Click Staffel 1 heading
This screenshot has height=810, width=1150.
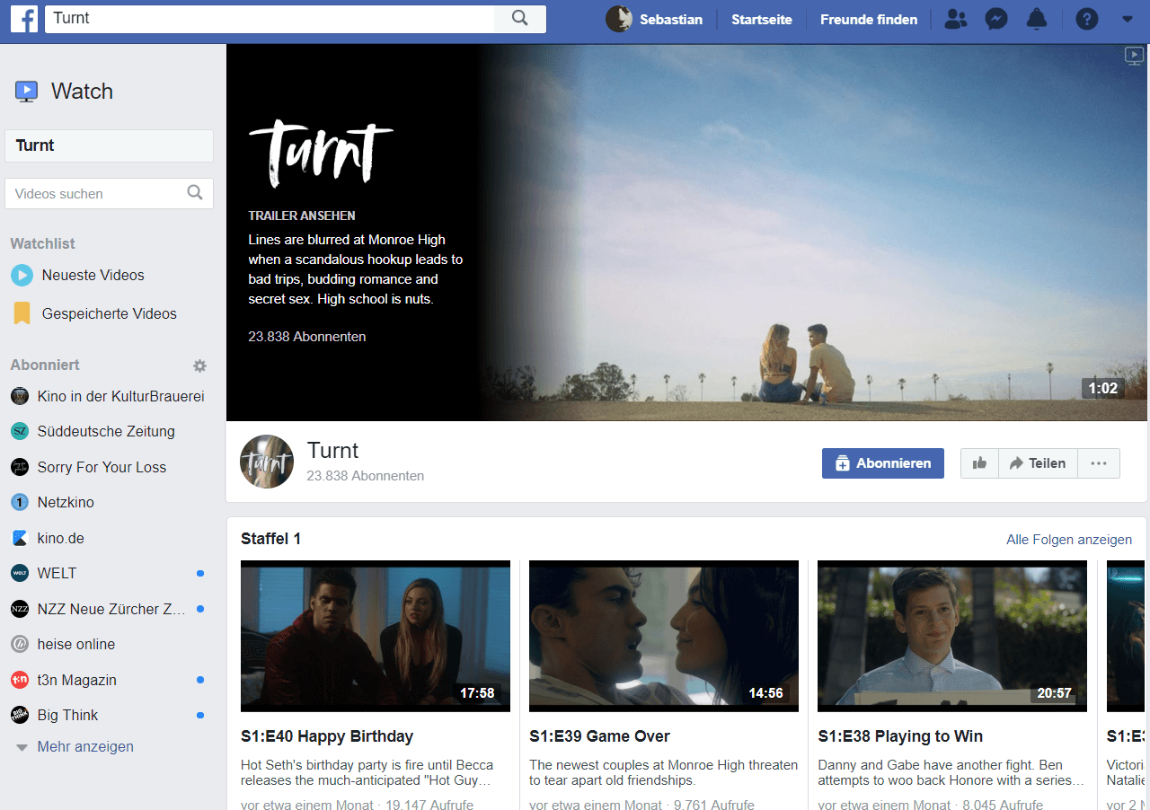270,539
